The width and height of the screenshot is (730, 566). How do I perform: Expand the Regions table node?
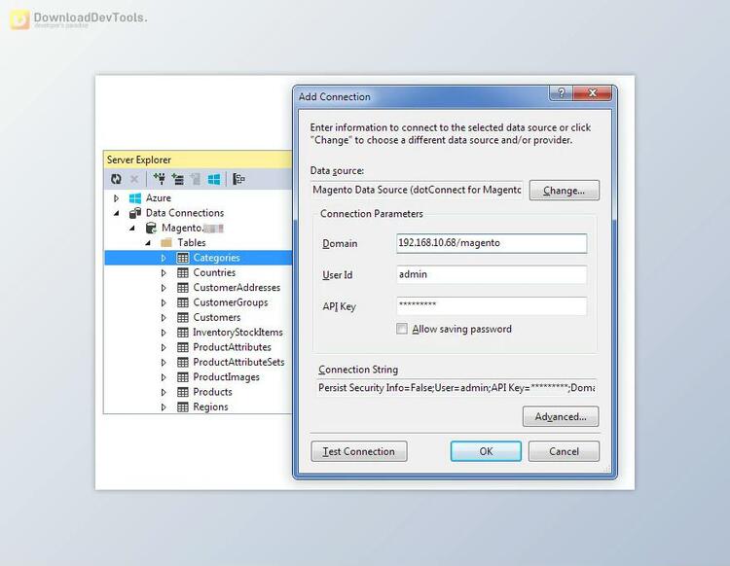pos(164,407)
